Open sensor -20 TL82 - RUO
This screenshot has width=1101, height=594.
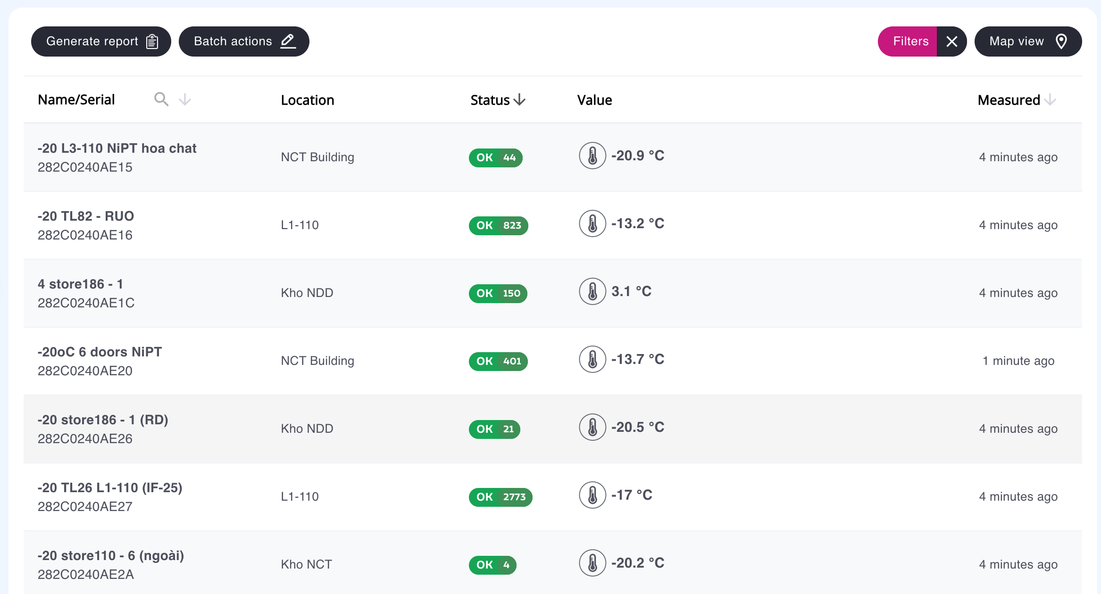[86, 216]
